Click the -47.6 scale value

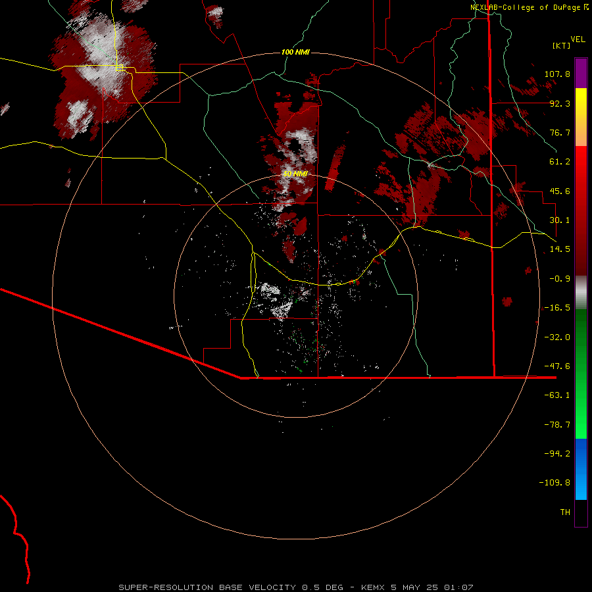[557, 366]
